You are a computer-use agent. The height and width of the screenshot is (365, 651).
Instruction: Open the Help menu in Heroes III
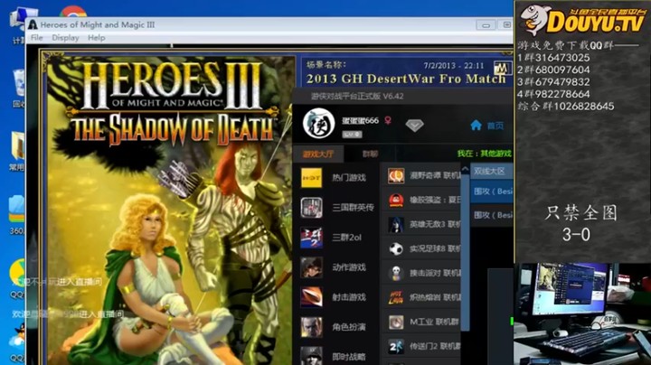coord(97,38)
